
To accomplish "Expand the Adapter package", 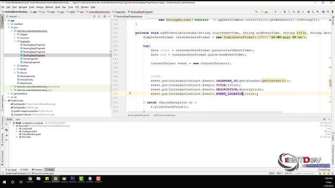I will [15, 34].
